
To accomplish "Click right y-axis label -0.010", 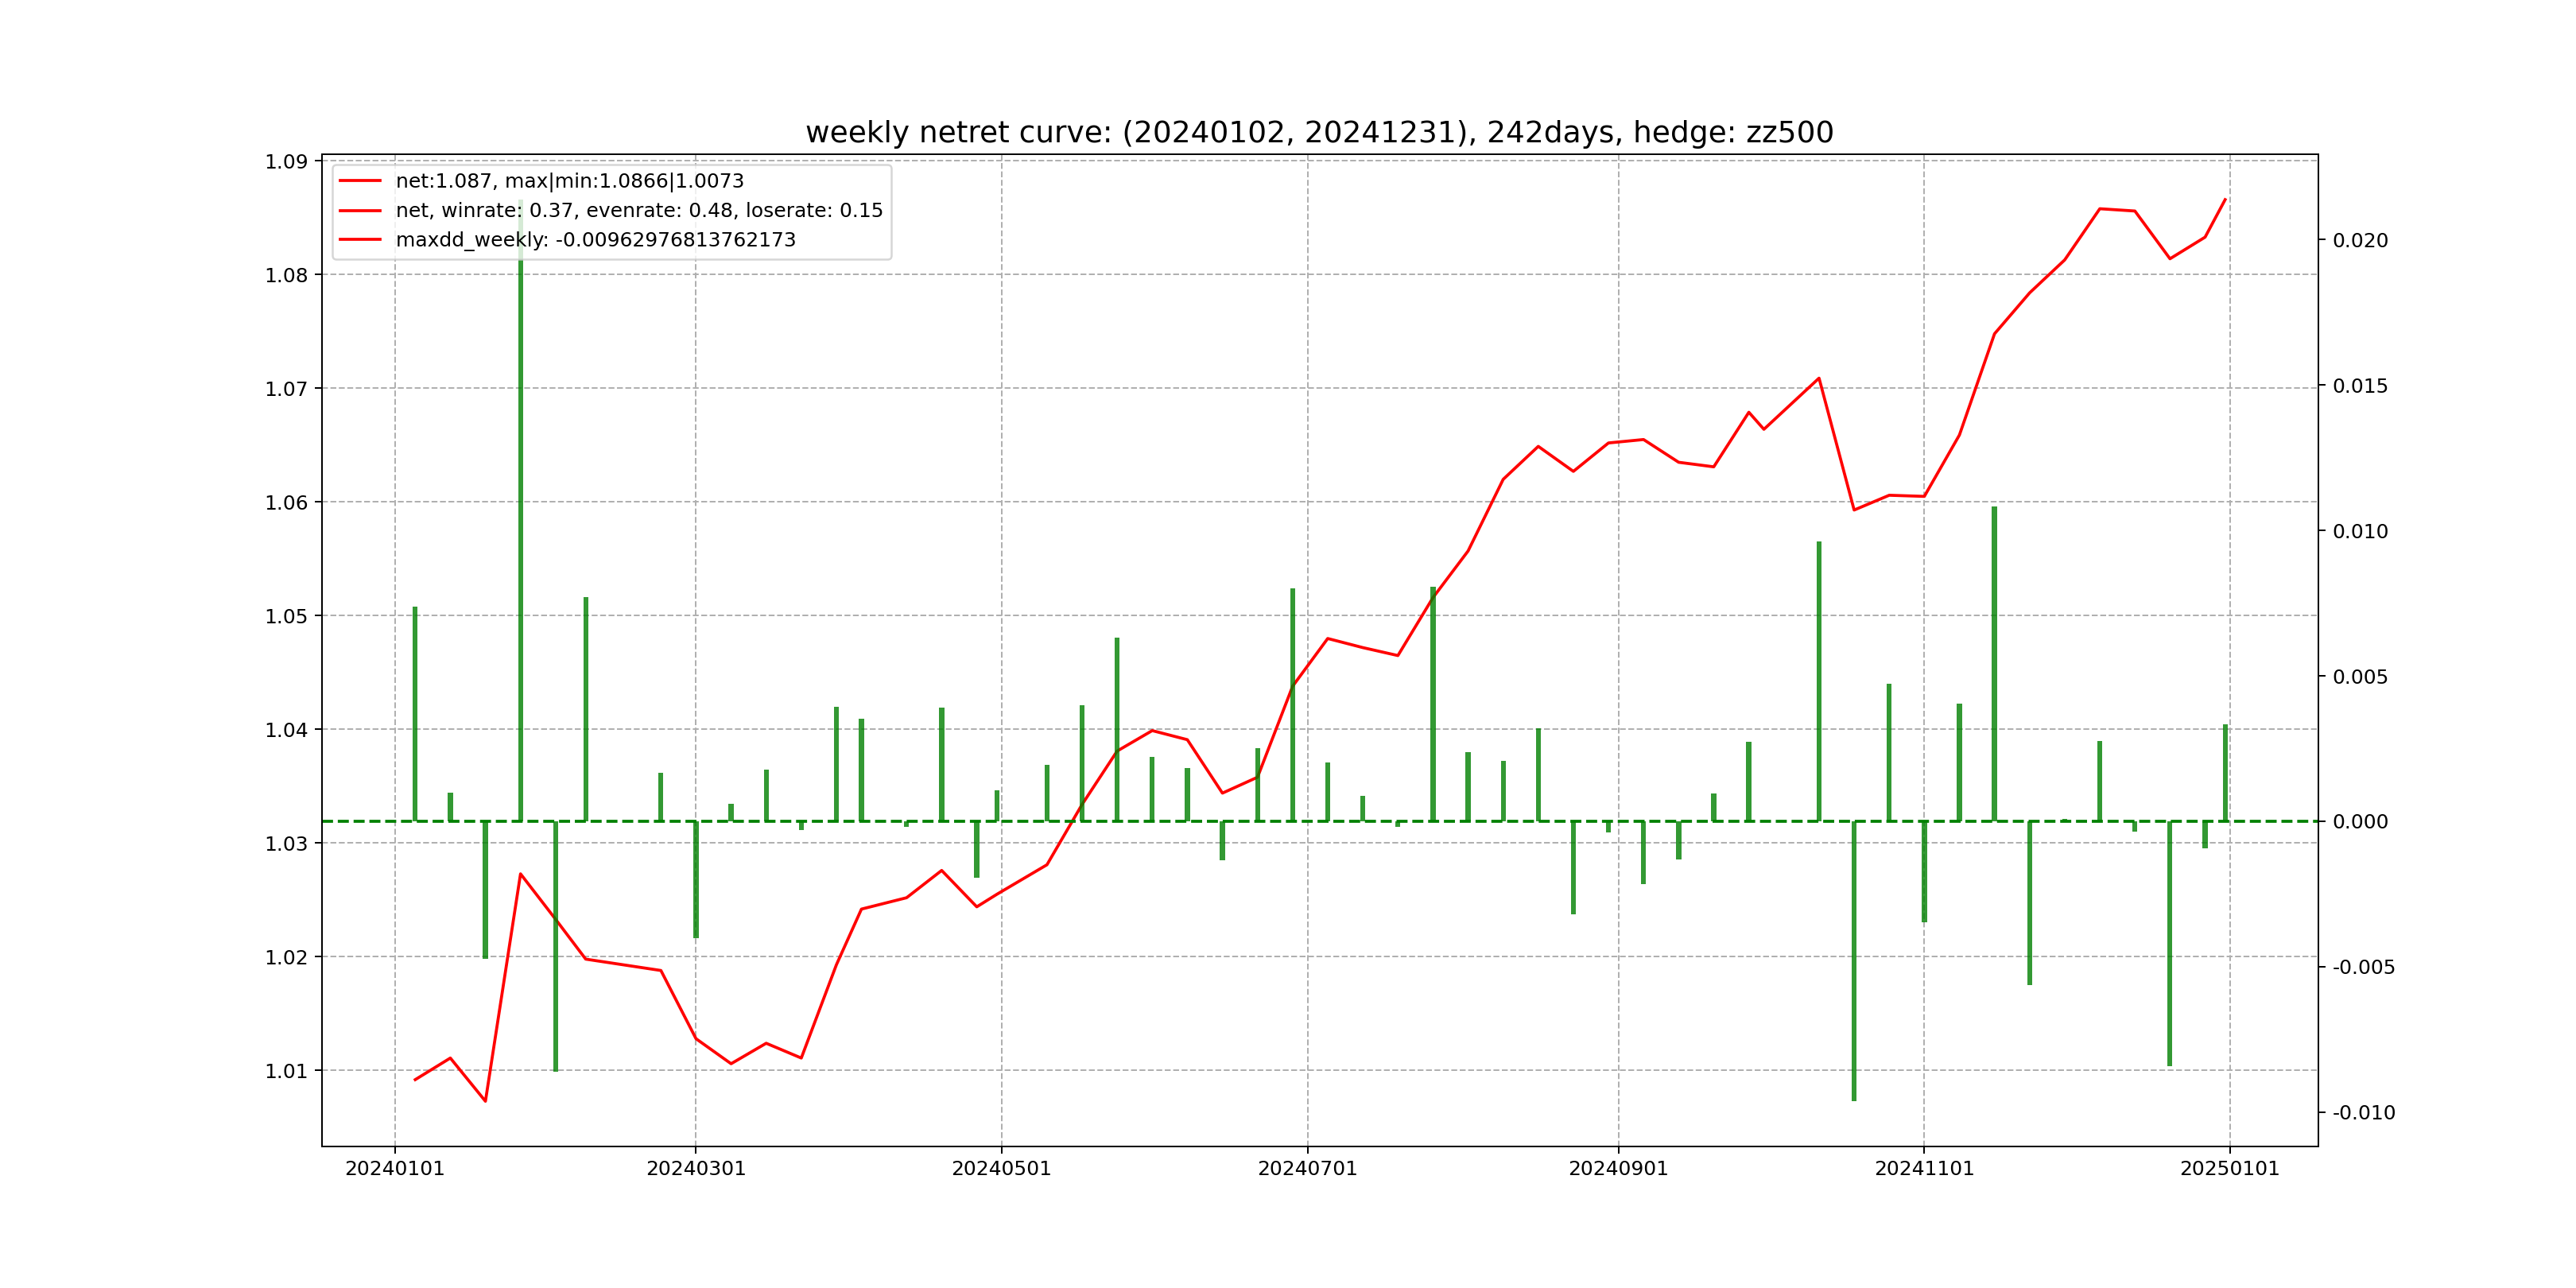I will coord(2363,1113).
